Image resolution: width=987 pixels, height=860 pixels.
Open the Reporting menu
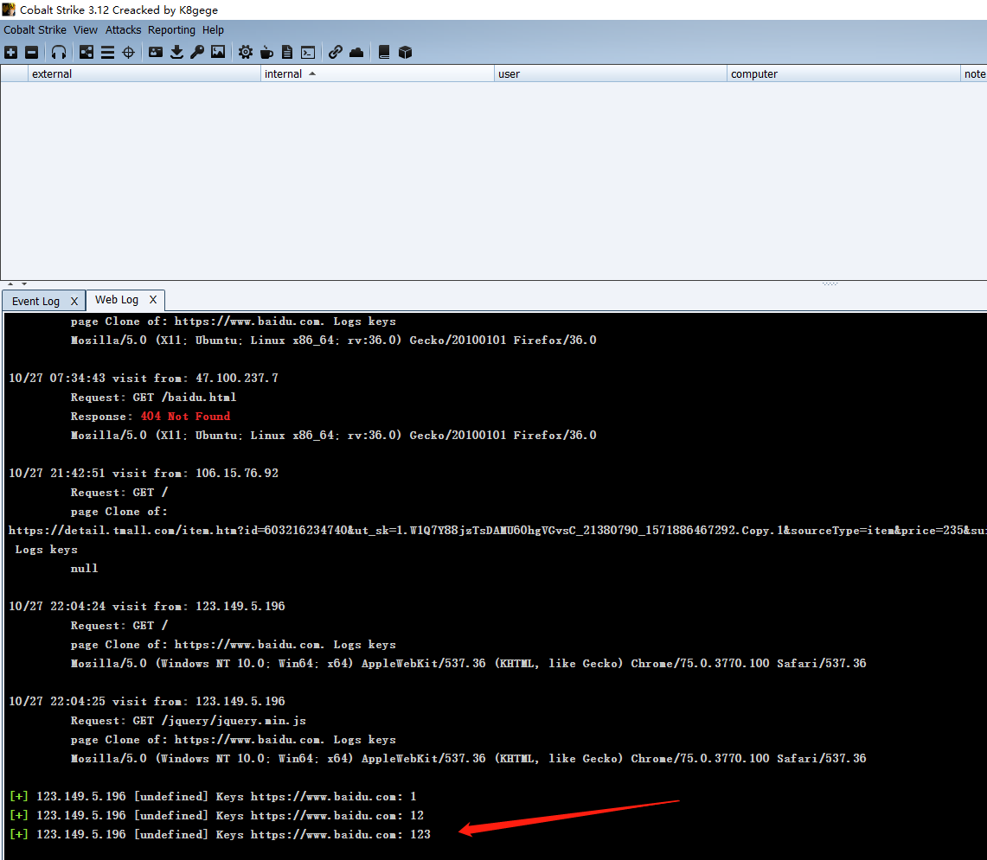coord(172,29)
